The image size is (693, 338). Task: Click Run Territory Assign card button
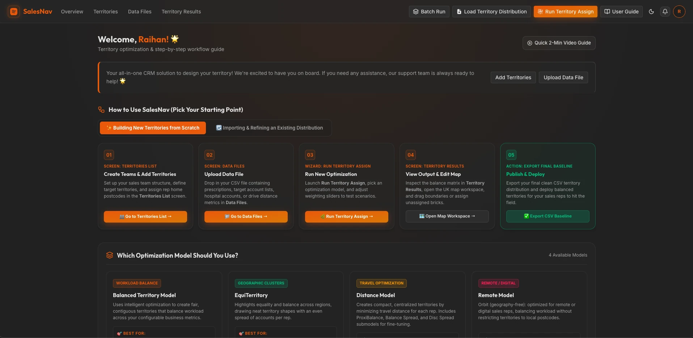(347, 216)
